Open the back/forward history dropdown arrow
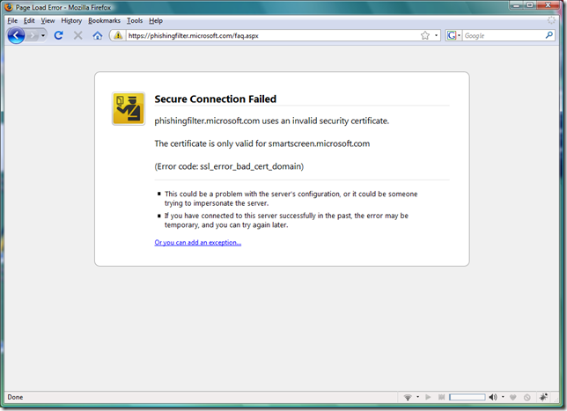 (x=43, y=36)
